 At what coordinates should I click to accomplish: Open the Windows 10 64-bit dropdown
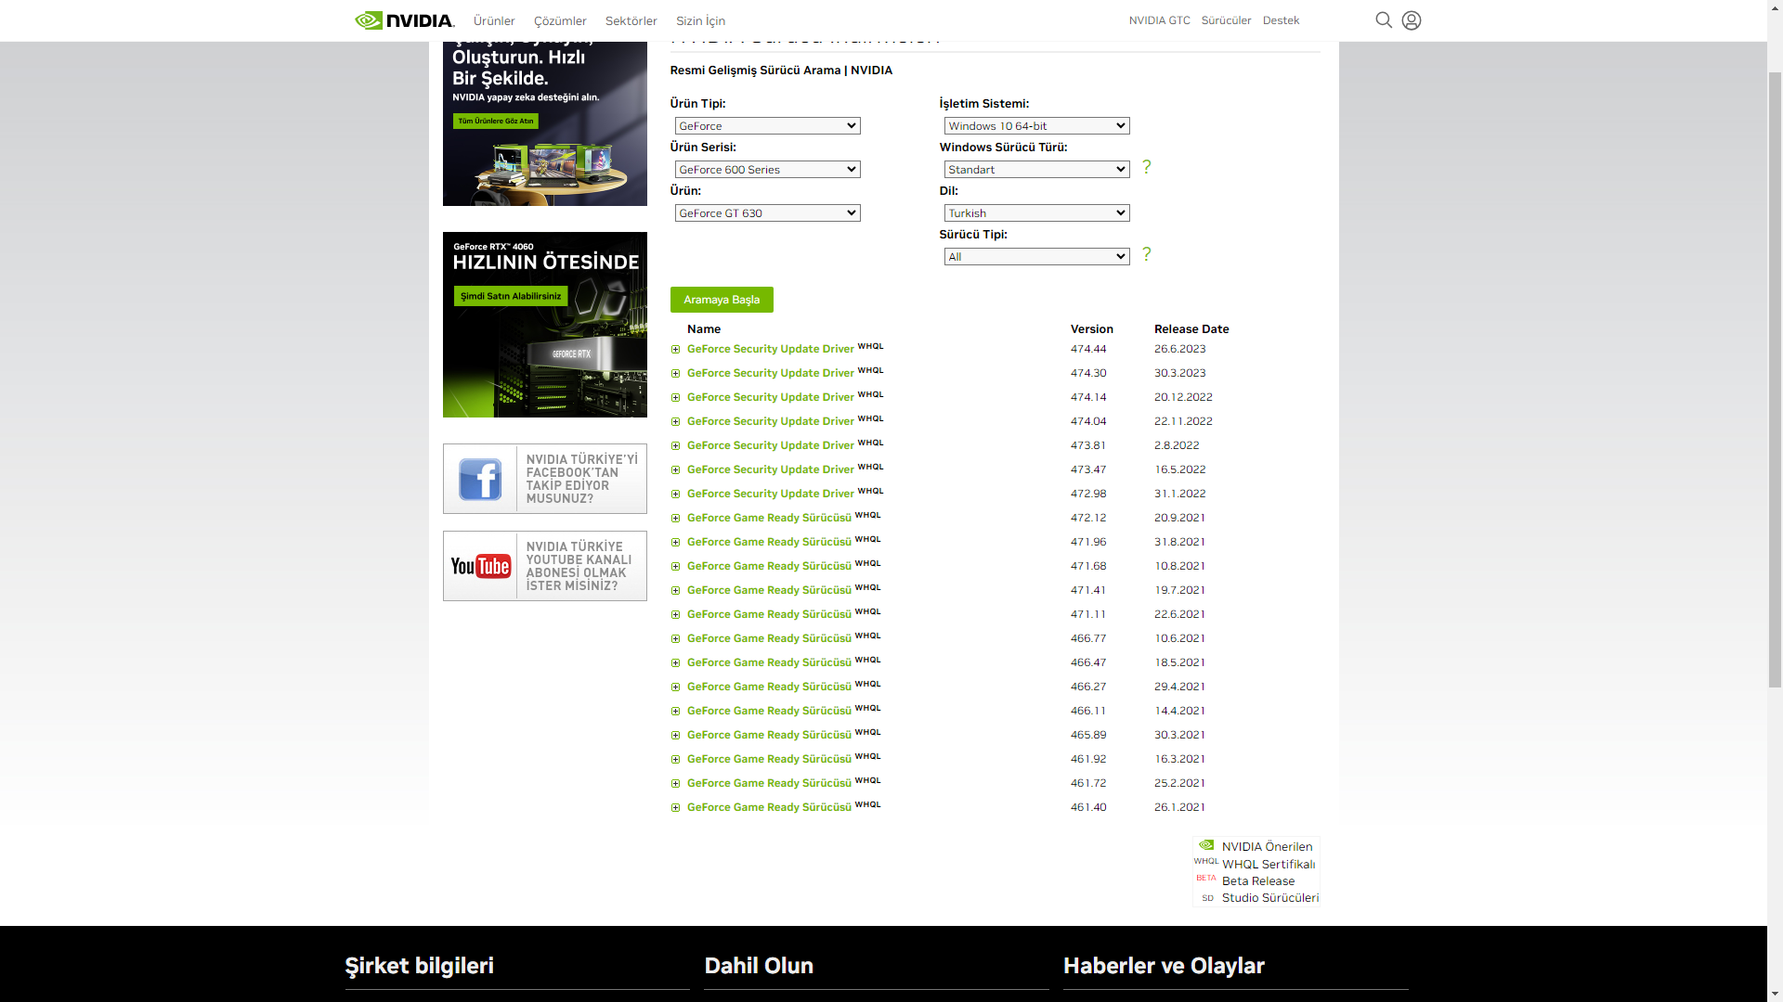coord(1036,126)
